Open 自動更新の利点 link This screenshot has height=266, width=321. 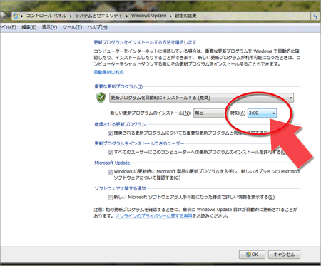(x=109, y=72)
